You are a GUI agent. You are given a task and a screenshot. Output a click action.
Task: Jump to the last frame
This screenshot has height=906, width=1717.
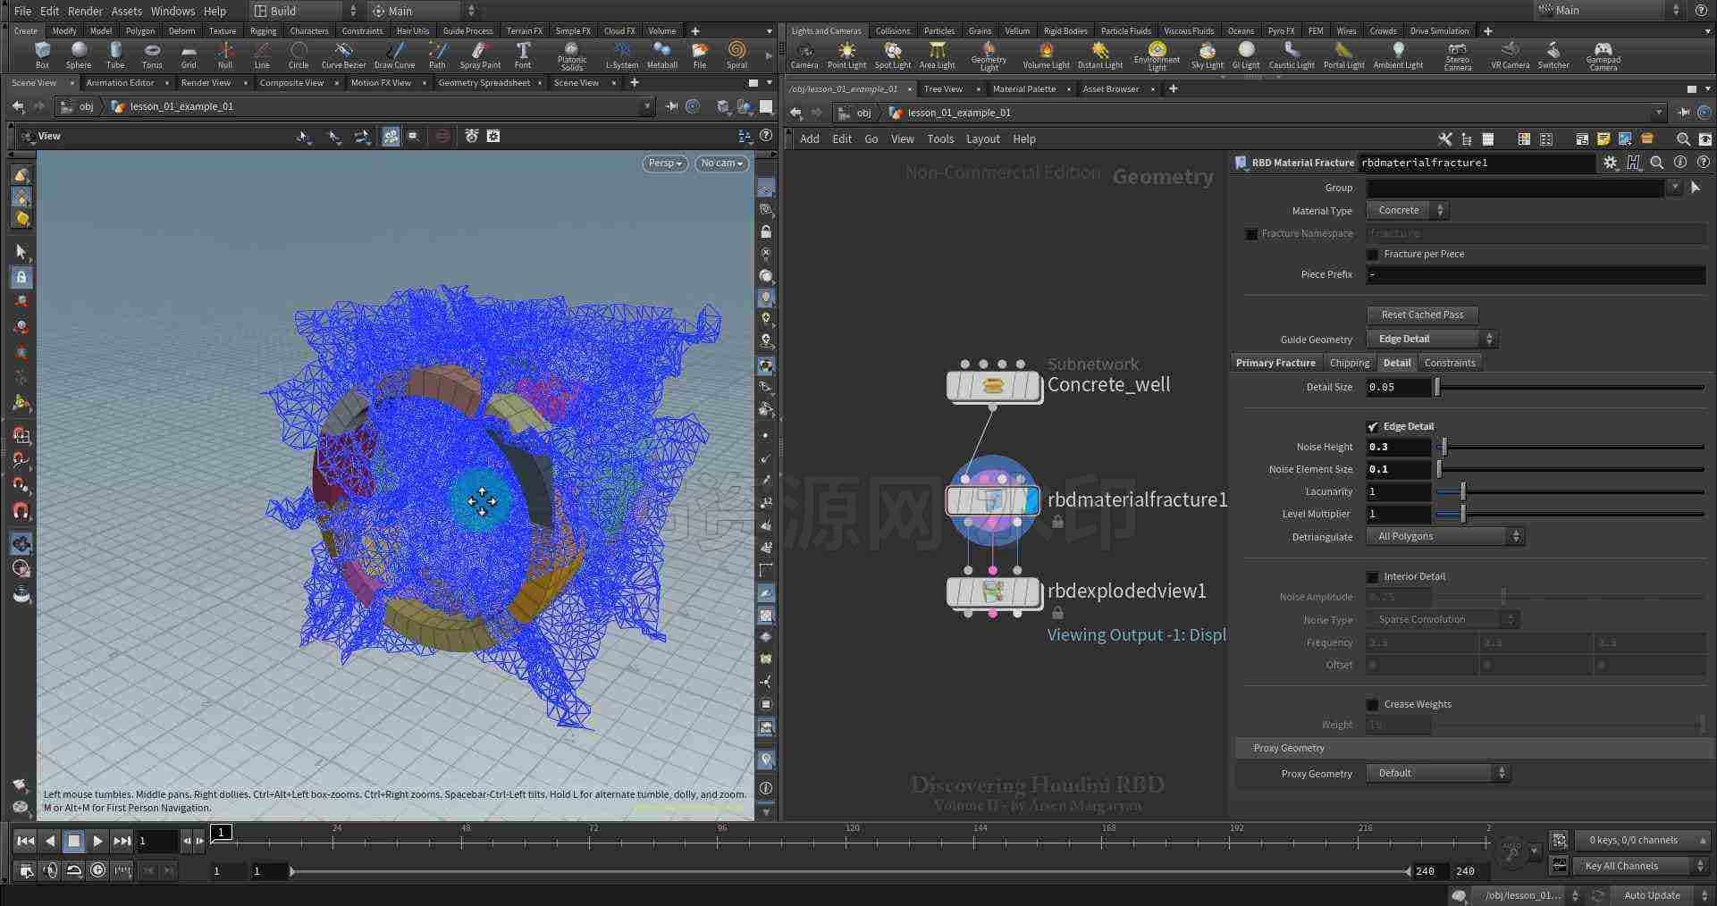click(x=122, y=841)
